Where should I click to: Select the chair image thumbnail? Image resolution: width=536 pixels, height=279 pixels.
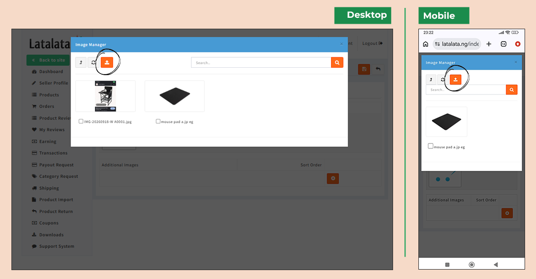[x=105, y=96]
